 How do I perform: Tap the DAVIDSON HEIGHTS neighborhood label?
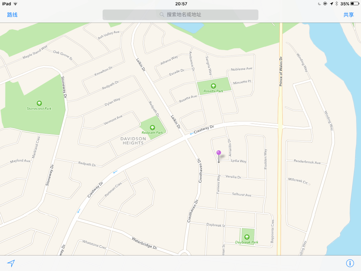(133, 141)
